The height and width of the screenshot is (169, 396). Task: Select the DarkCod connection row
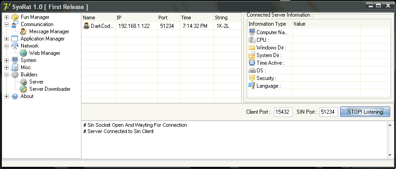point(161,26)
